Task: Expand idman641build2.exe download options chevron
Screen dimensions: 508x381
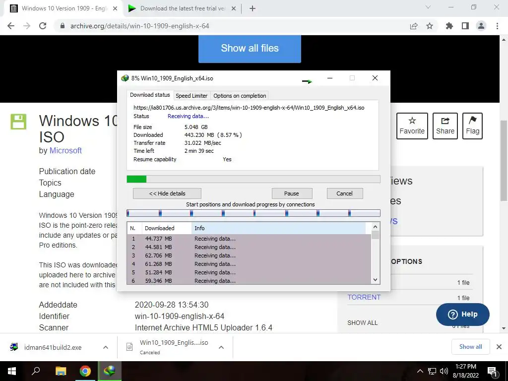Action: 106,347
